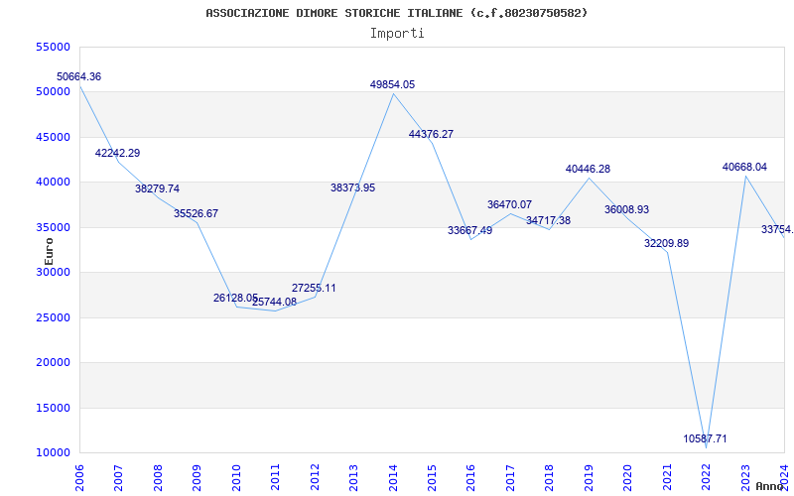
Task: Select the 50664.36 data label
Action: tap(78, 77)
